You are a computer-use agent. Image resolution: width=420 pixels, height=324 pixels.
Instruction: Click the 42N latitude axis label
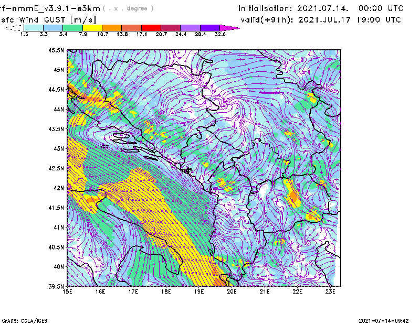[x=59, y=188]
